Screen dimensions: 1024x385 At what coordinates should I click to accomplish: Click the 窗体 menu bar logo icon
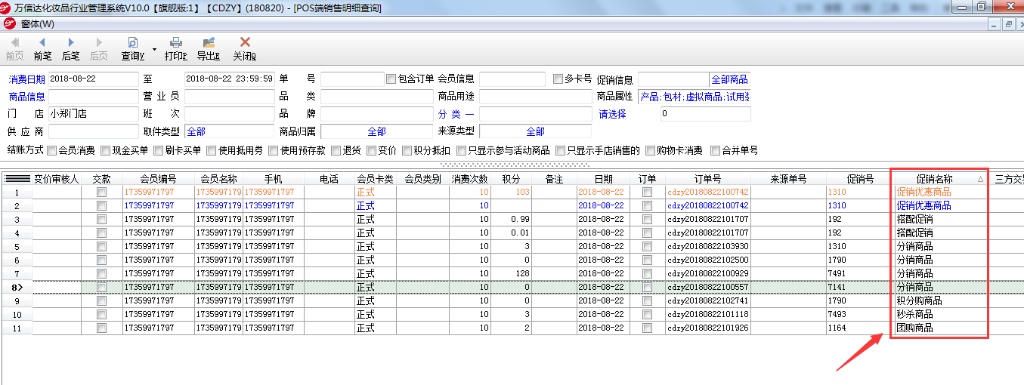click(11, 24)
